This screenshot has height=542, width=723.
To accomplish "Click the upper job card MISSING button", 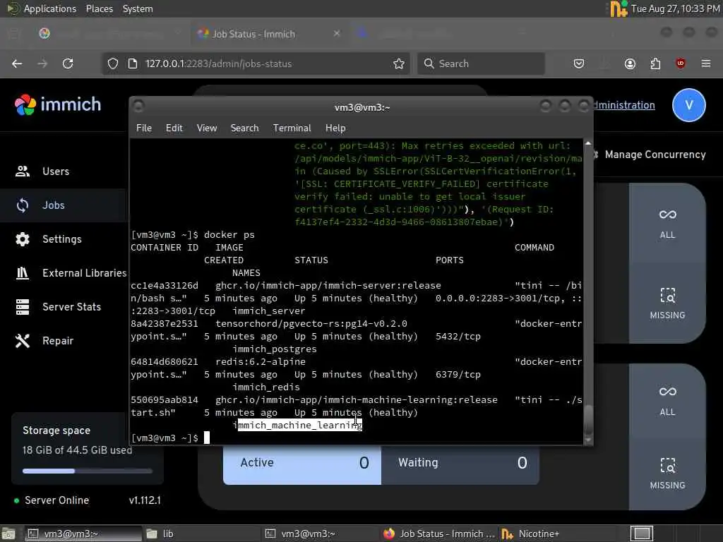I will coord(667,303).
